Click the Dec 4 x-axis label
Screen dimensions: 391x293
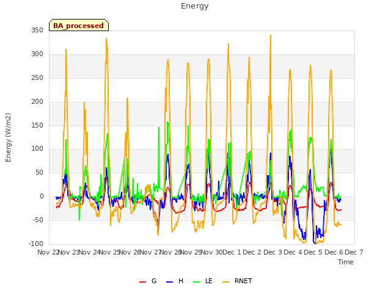[293, 252]
